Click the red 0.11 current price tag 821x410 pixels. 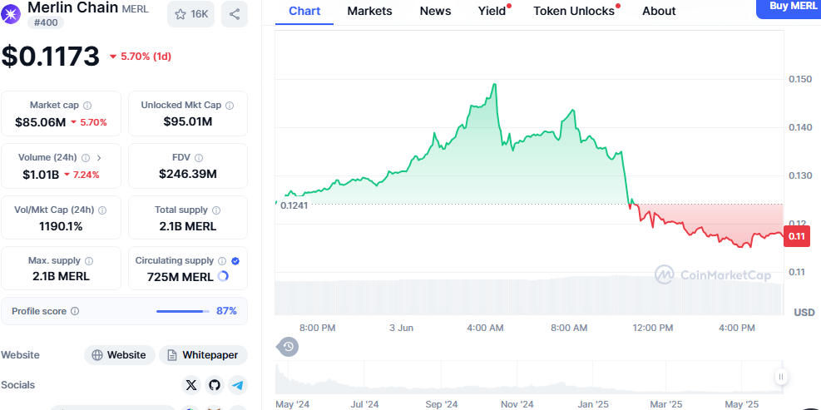[797, 236]
